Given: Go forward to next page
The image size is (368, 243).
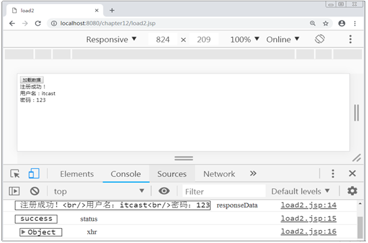Looking at the screenshot, I should (25, 23).
